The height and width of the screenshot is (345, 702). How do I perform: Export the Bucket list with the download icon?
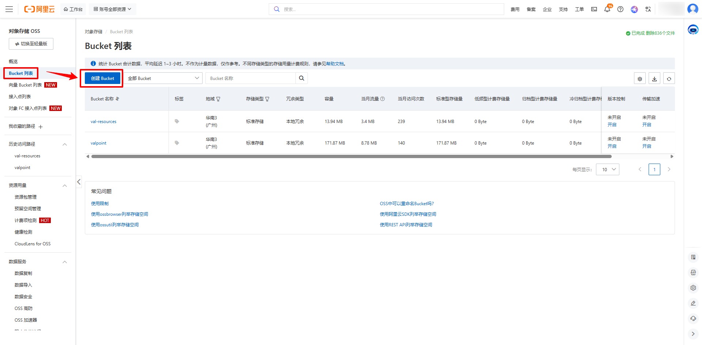[x=654, y=78]
